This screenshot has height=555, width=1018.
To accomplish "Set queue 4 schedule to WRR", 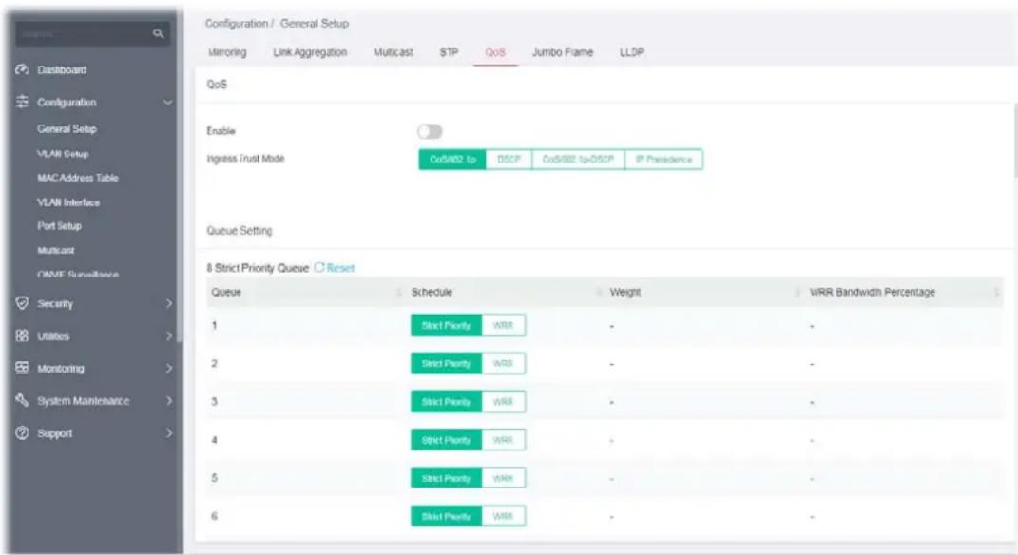I will click(x=503, y=440).
